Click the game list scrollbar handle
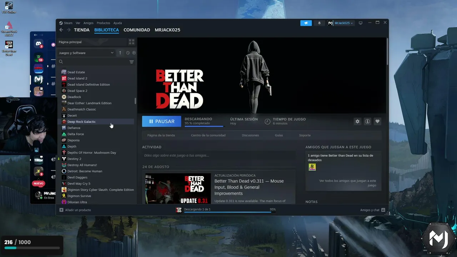Viewport: 457px width, 257px height. click(x=135, y=101)
